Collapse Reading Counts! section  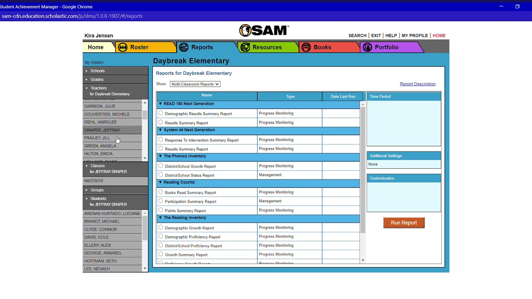click(x=160, y=182)
